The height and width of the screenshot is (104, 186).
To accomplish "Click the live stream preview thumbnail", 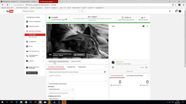I will (x=77, y=41).
